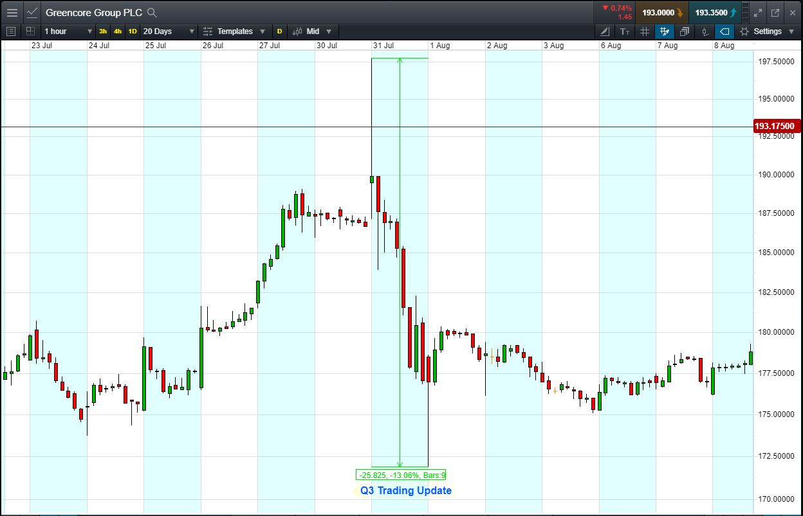Toggle the crosshair measure tool
The height and width of the screenshot is (516, 803).
click(665, 31)
